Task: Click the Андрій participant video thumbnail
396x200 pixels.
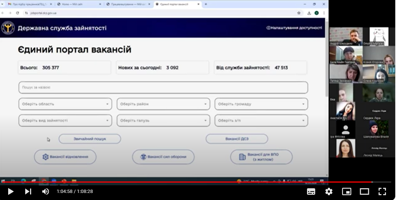Action: (346, 36)
